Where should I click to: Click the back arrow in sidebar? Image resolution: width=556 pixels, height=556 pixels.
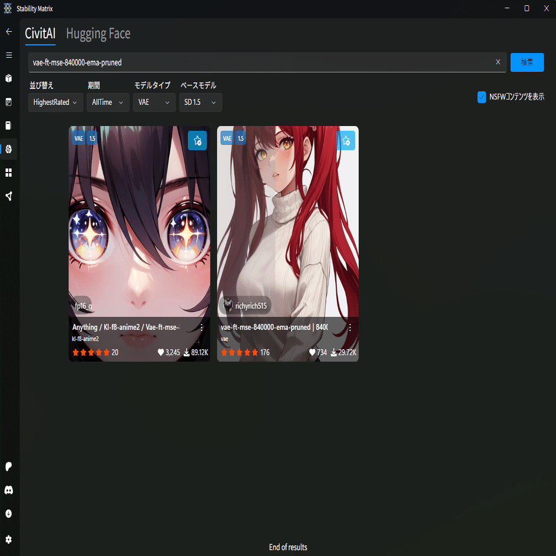coord(9,32)
